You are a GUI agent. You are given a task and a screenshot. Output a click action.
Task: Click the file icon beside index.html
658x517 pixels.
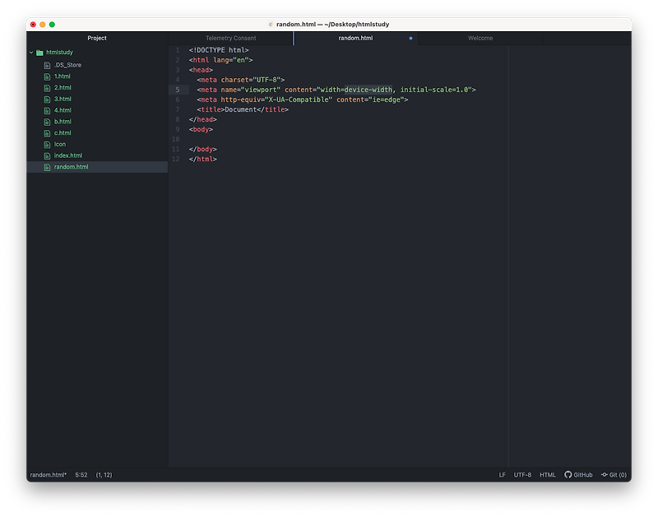tap(49, 155)
